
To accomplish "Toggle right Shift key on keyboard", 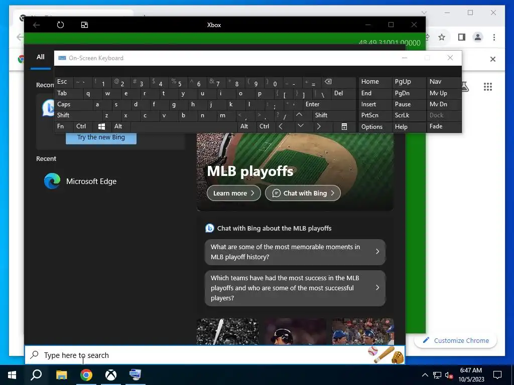I will tap(334, 115).
